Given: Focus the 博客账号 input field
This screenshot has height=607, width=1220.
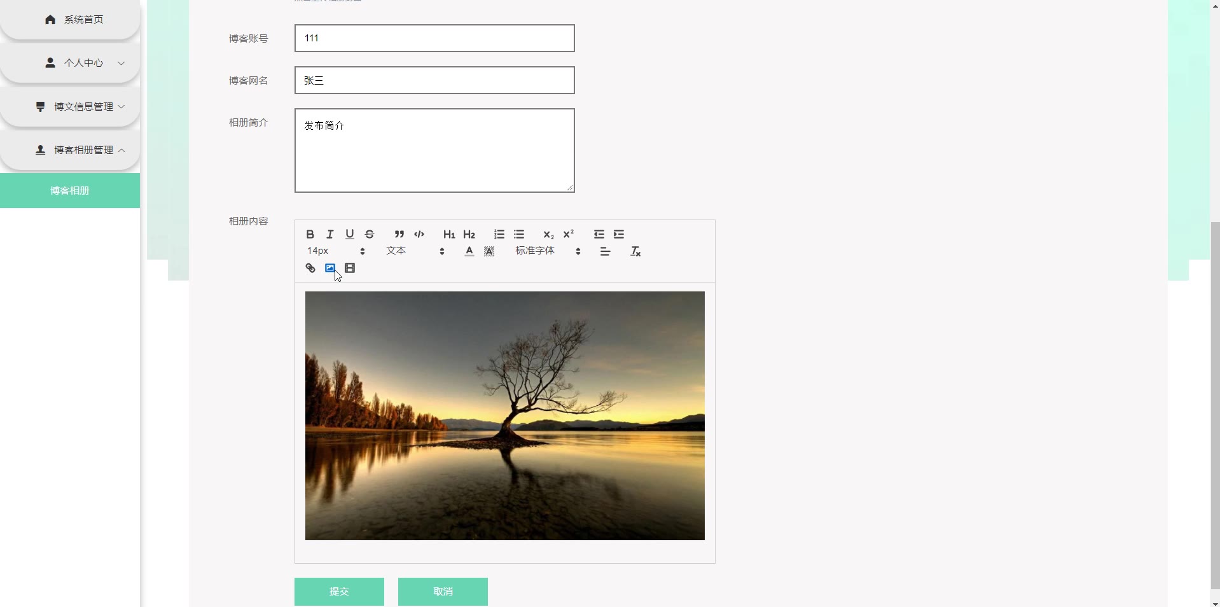Looking at the screenshot, I should pos(434,38).
